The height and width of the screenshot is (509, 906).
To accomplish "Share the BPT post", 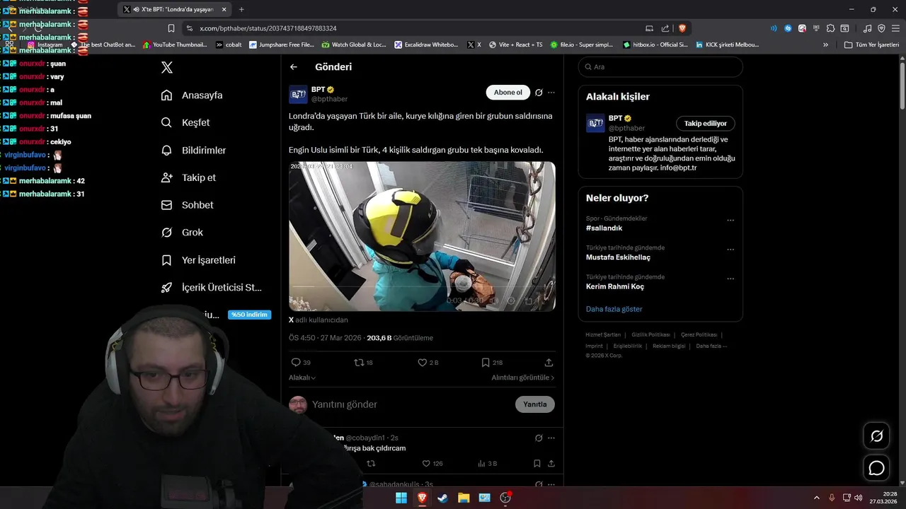I will (549, 363).
